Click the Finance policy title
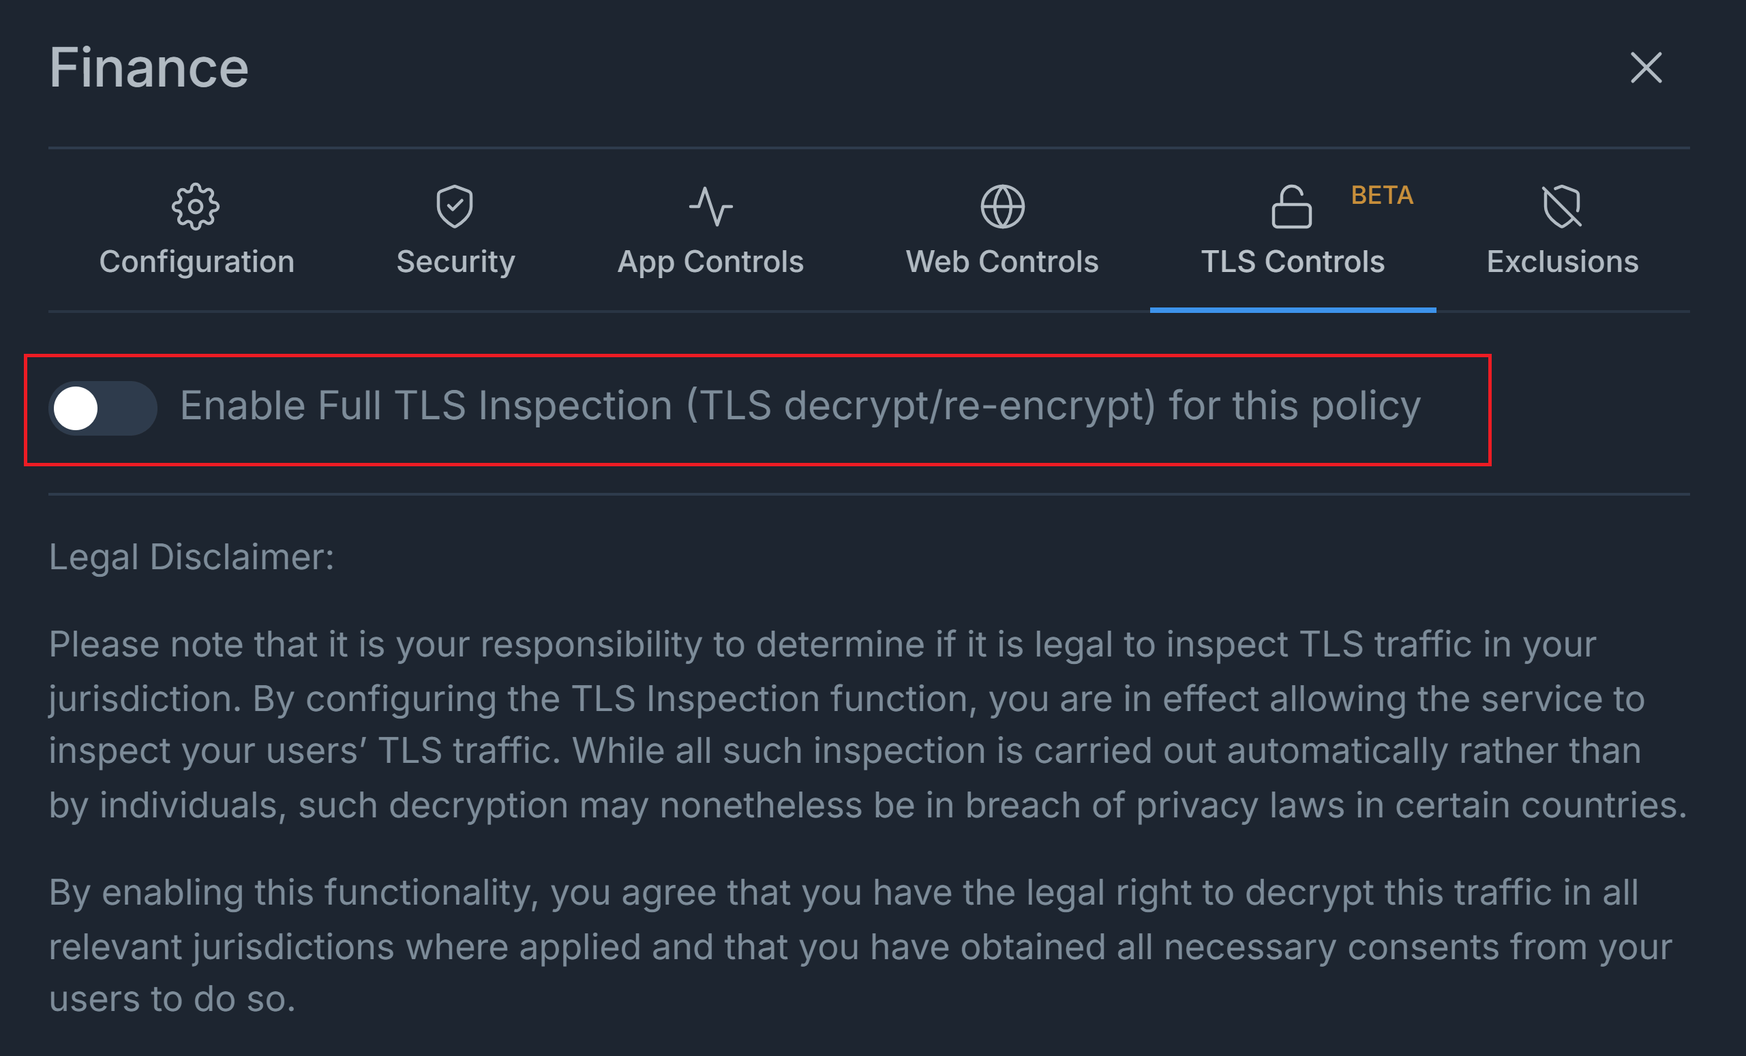 pyautogui.click(x=149, y=68)
